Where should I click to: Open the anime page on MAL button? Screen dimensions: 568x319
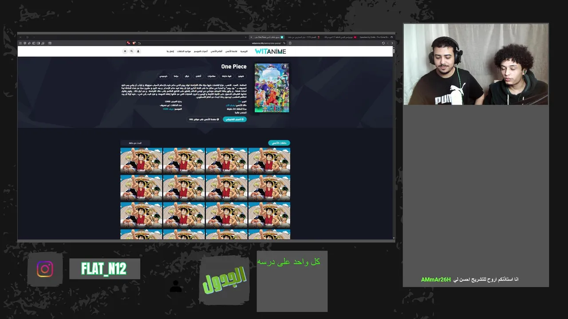[x=204, y=119]
